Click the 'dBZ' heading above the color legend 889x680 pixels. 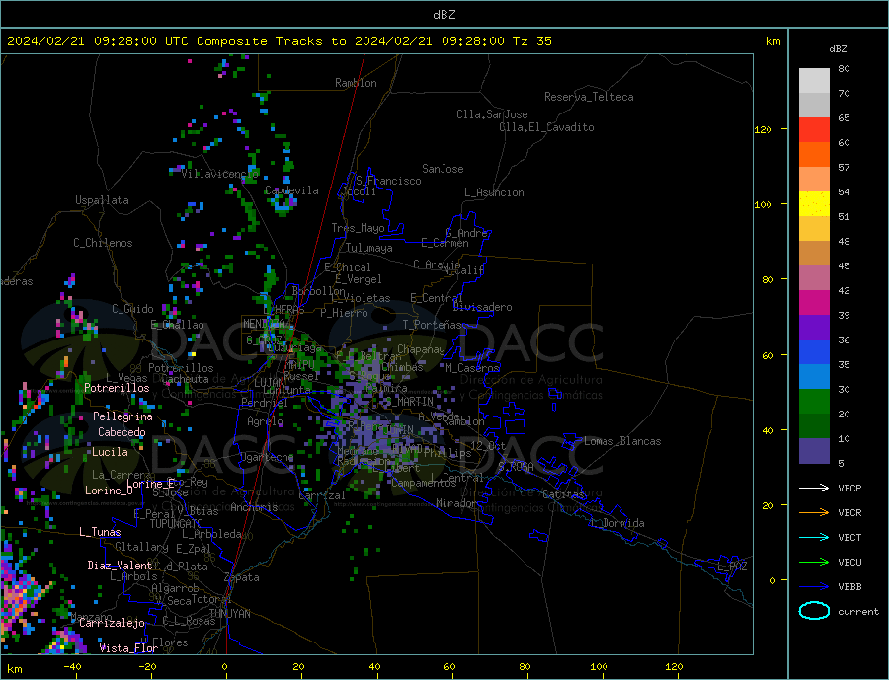(x=838, y=49)
